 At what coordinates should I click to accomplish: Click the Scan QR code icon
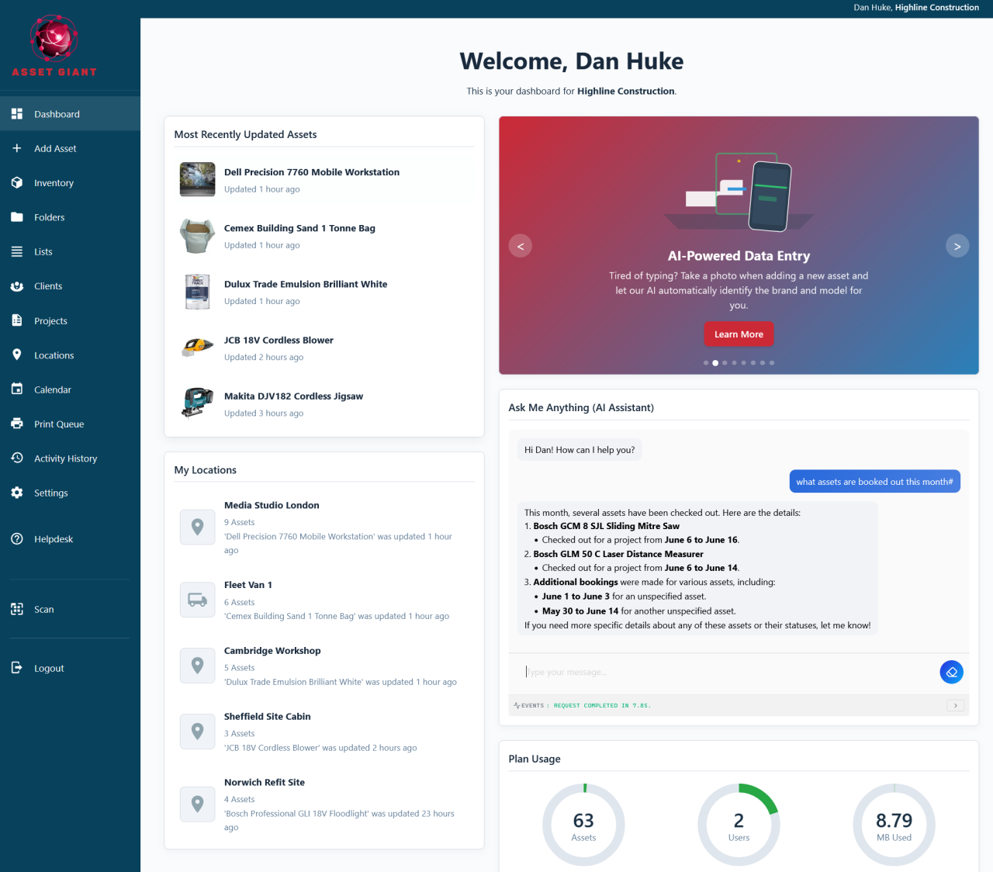pyautogui.click(x=17, y=609)
